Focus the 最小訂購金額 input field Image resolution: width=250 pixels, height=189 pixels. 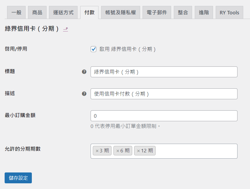164,116
